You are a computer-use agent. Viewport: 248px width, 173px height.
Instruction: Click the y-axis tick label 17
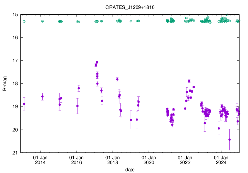point(15,61)
